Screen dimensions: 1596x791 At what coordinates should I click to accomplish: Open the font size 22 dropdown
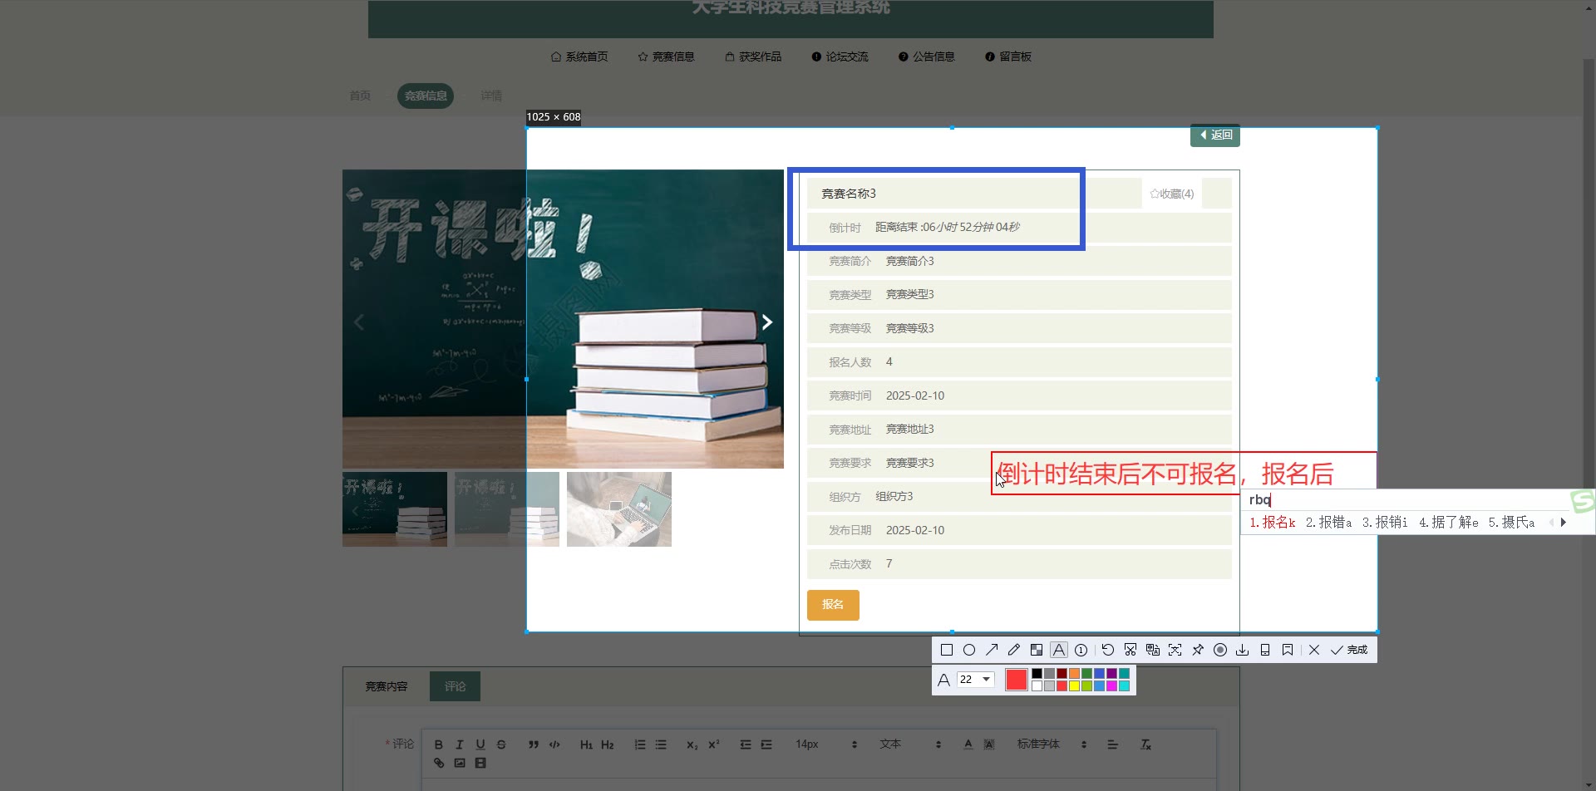coord(976,680)
